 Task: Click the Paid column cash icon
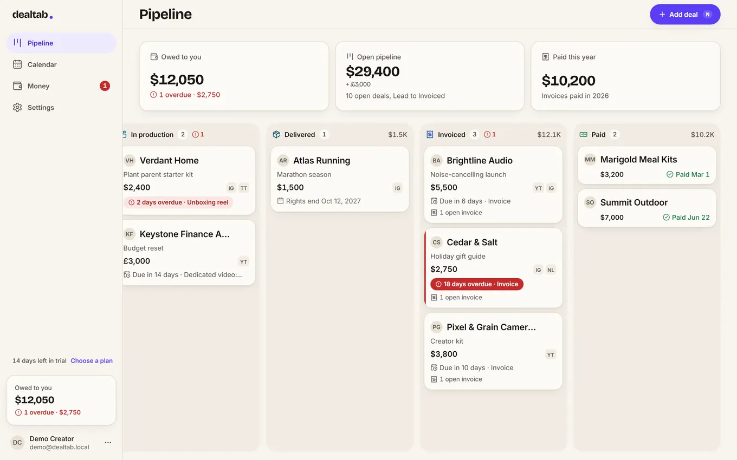point(584,135)
